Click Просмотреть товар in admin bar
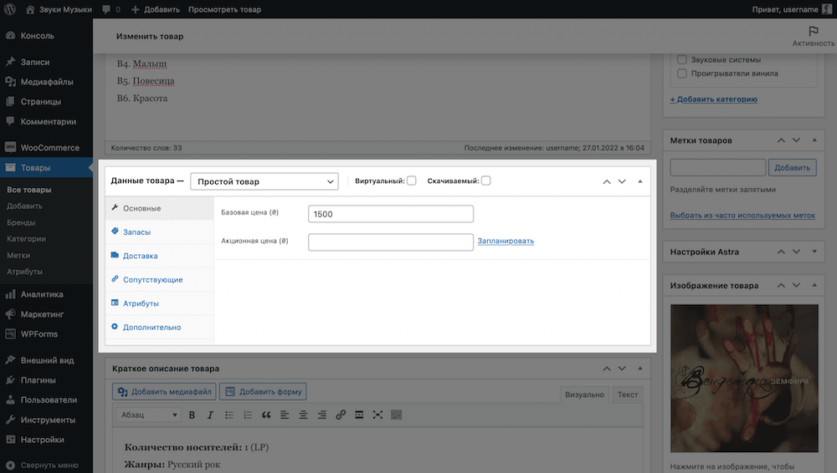 tap(224, 9)
